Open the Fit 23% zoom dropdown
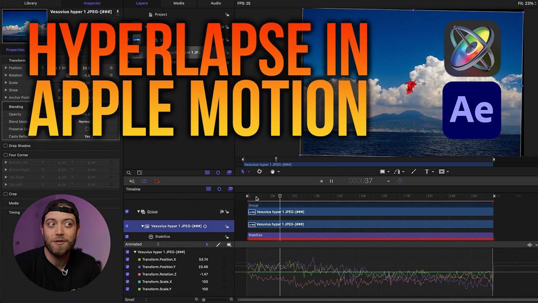Image resolution: width=538 pixels, height=303 pixels. [x=527, y=3]
